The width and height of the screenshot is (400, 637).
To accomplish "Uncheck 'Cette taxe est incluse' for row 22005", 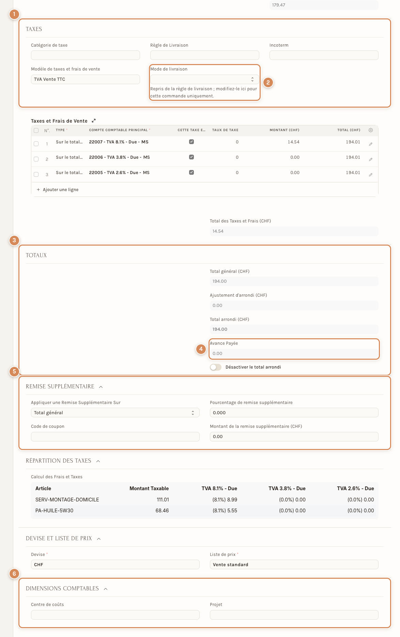I will point(191,172).
